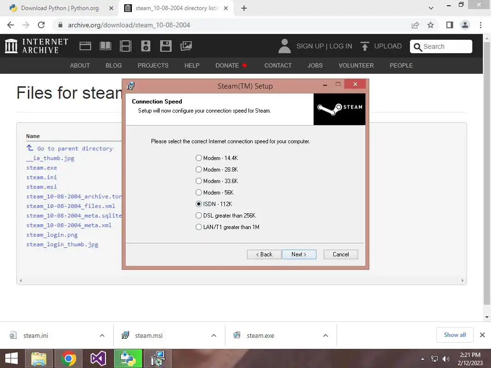Open steam_10-08-2004_files.xml link
491x368 pixels.
[71, 206]
